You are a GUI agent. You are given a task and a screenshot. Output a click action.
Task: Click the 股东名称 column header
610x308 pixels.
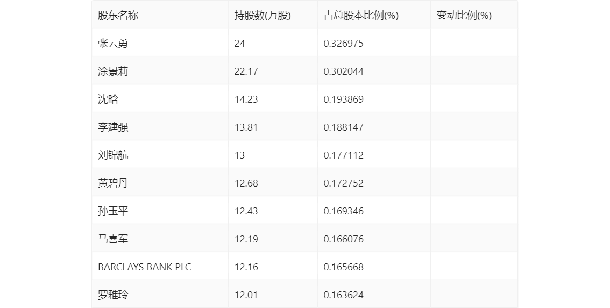[x=118, y=16]
